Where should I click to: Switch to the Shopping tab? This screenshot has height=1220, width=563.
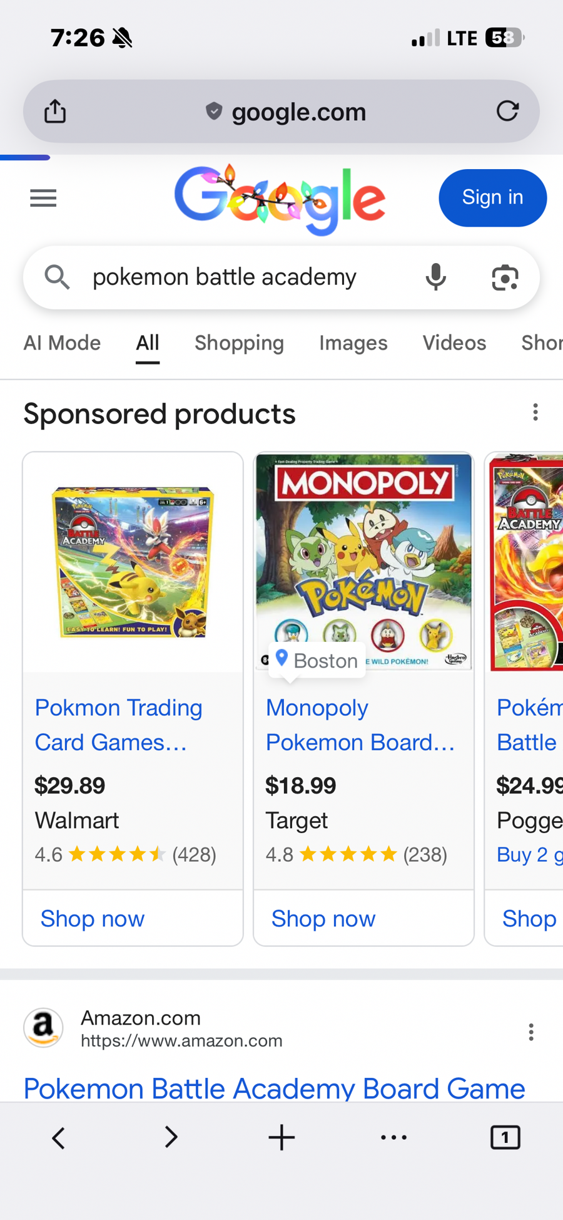[239, 343]
